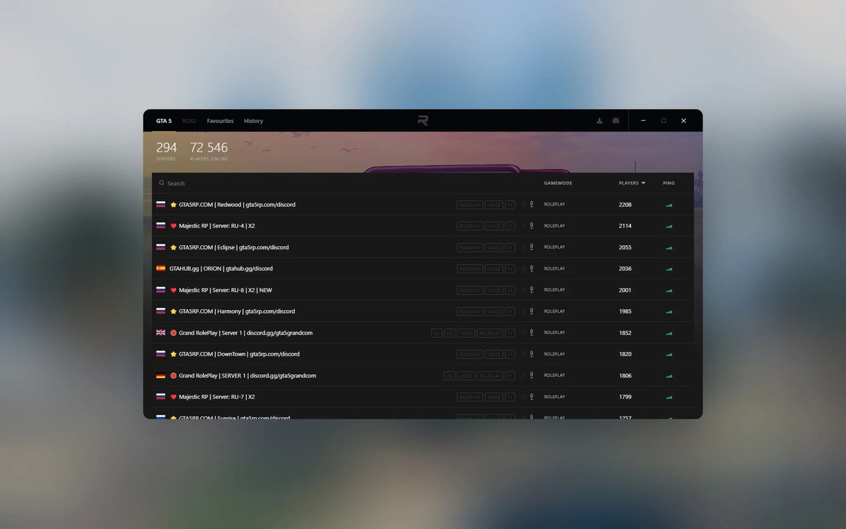Switch to the RDR2 tab

point(189,121)
